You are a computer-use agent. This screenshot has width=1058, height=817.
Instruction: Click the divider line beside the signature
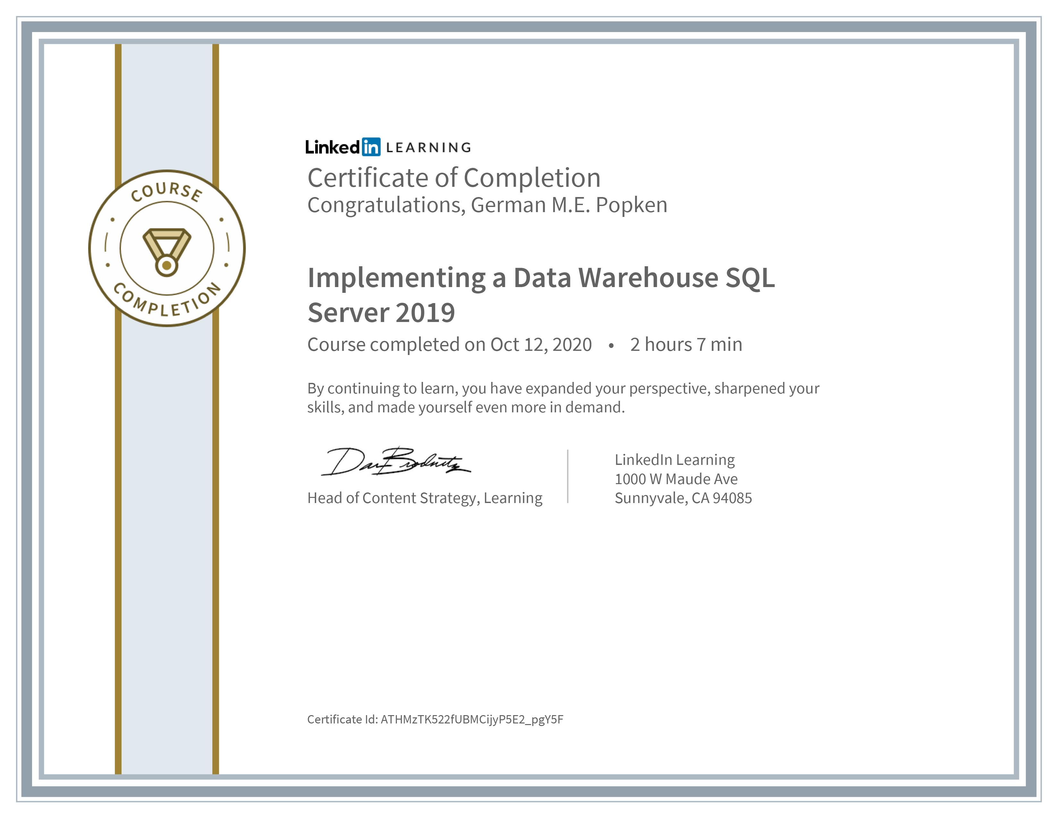click(568, 477)
